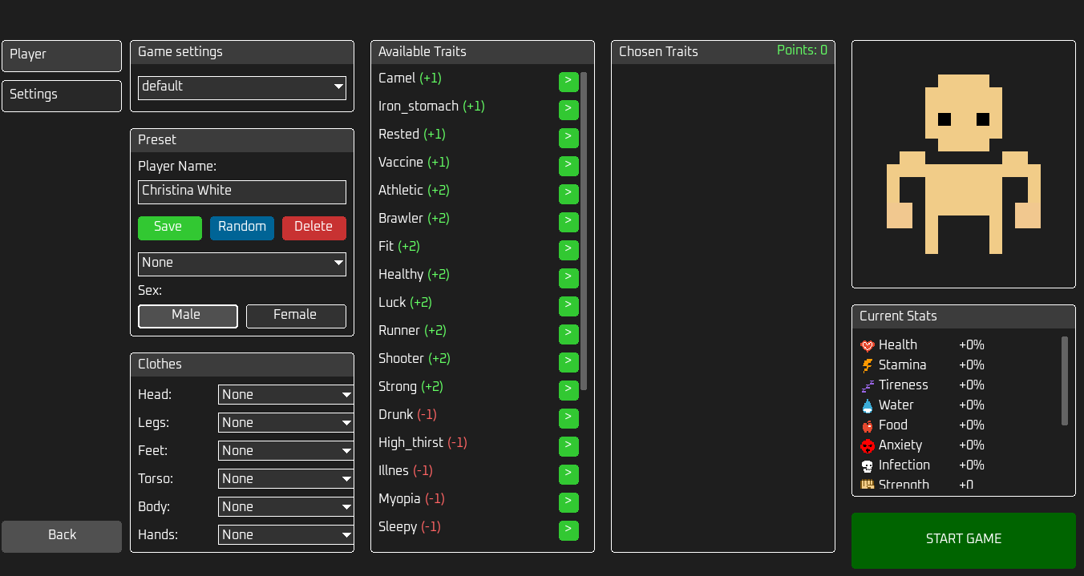
Task: Add the Vaccine trait with arrow button
Action: tap(568, 165)
